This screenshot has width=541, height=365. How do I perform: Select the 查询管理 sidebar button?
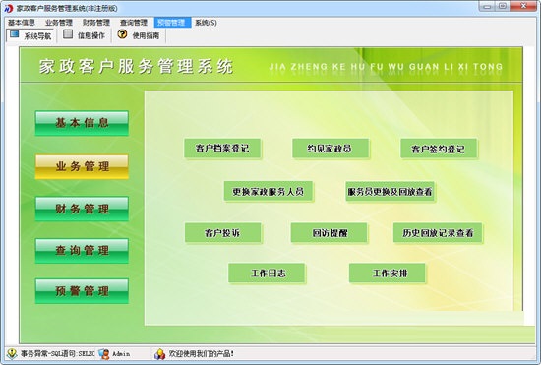coord(82,251)
